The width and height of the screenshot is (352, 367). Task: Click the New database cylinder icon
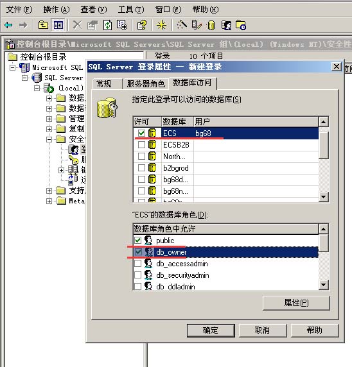pyautogui.click(x=211, y=25)
